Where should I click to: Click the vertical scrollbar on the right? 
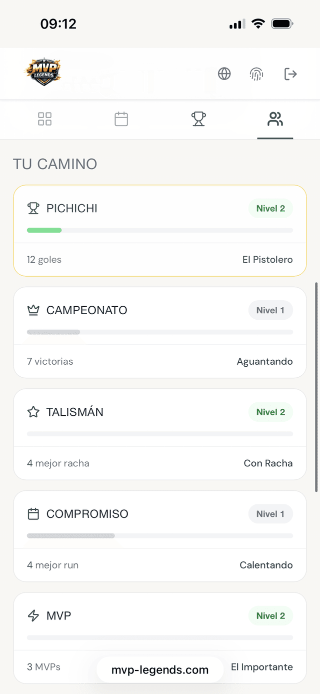(x=316, y=386)
